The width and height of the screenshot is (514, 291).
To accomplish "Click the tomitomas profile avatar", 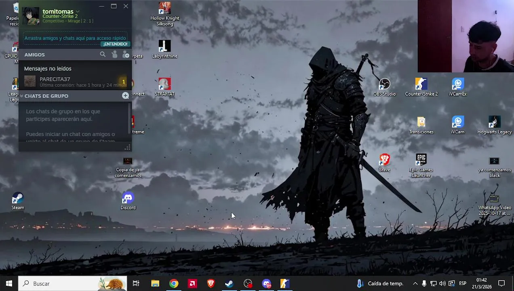I will 31,16.
